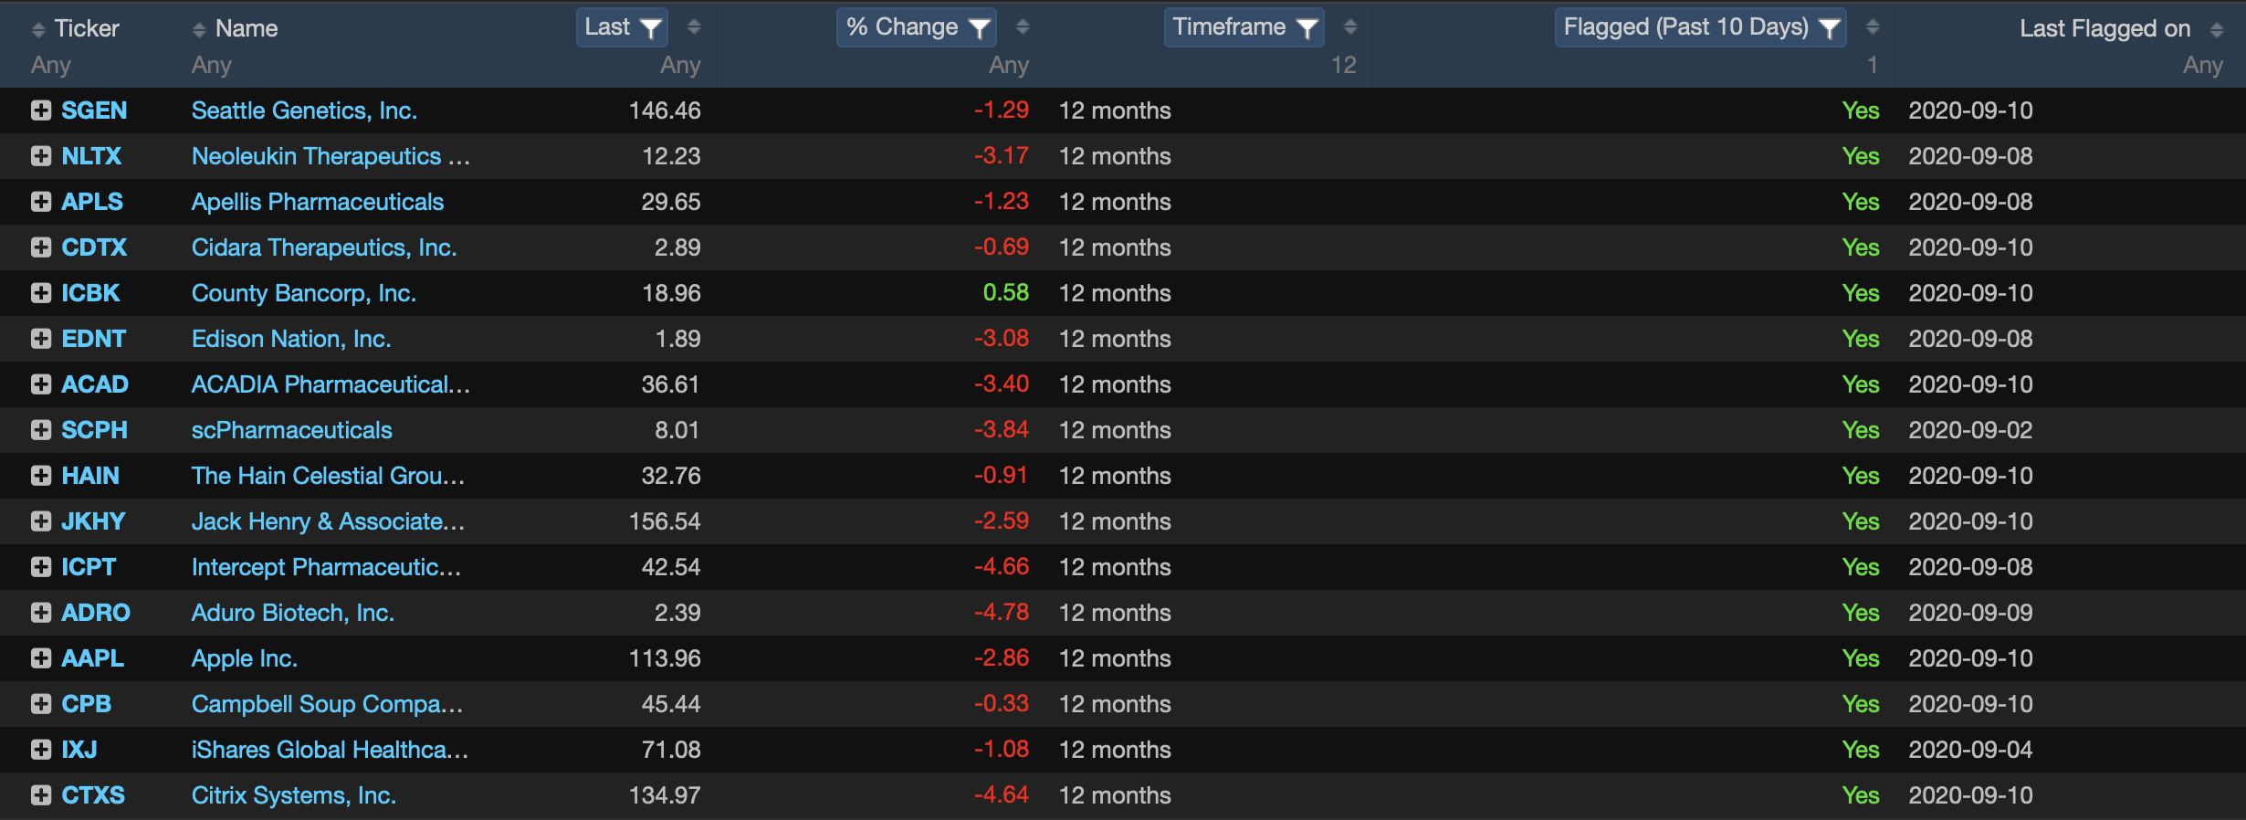This screenshot has height=820, width=2246.
Task: Click the Flagged filter value 1
Action: [1872, 65]
